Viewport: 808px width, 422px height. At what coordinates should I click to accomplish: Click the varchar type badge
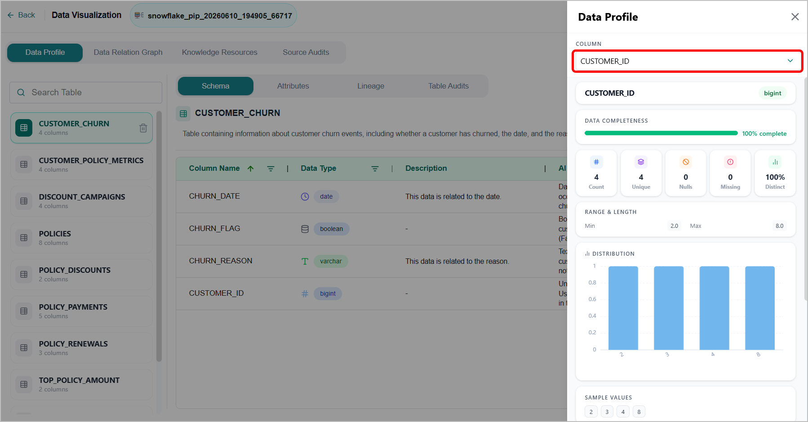point(331,261)
